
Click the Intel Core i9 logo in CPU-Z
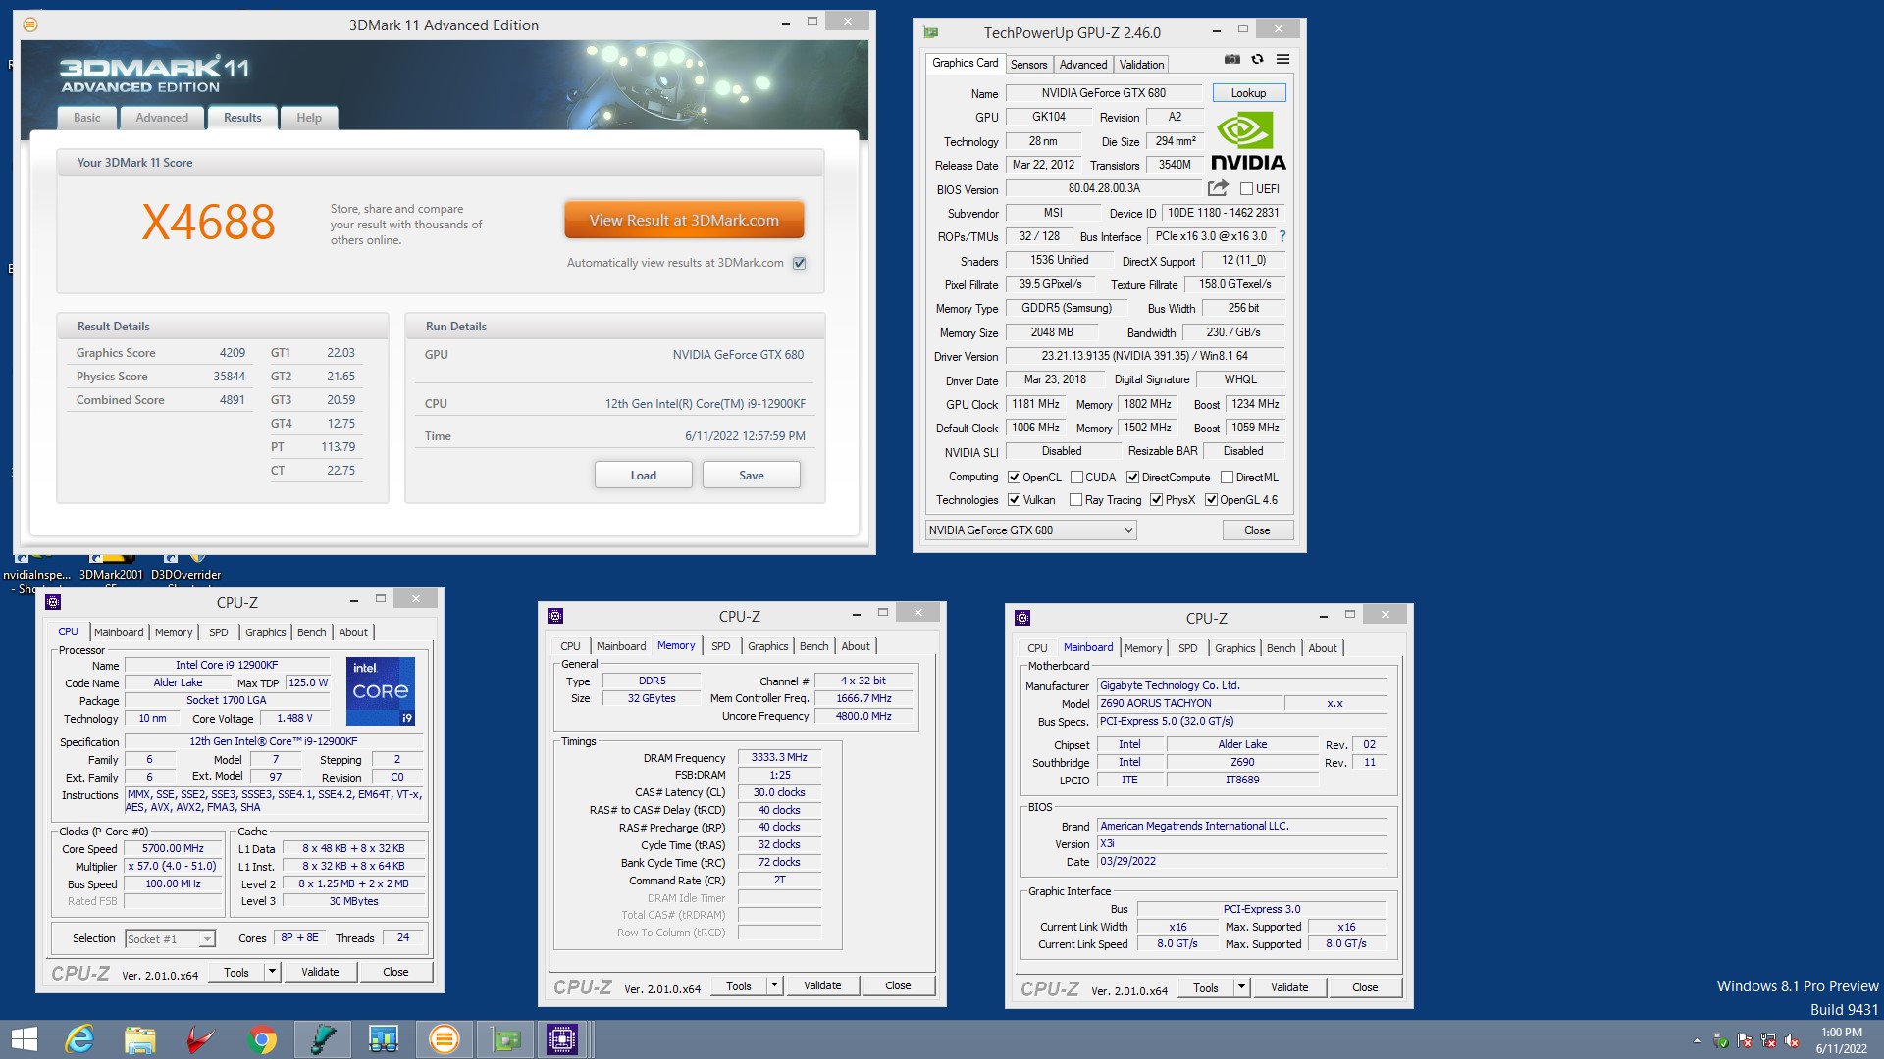pyautogui.click(x=381, y=691)
